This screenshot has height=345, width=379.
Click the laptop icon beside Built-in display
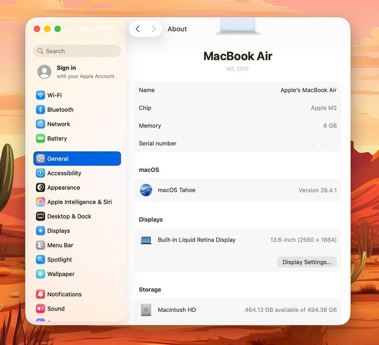(x=146, y=240)
